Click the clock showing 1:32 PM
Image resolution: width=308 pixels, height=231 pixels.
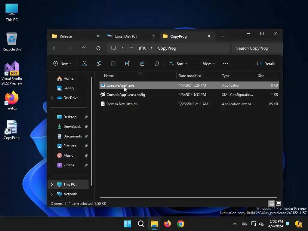point(276,224)
